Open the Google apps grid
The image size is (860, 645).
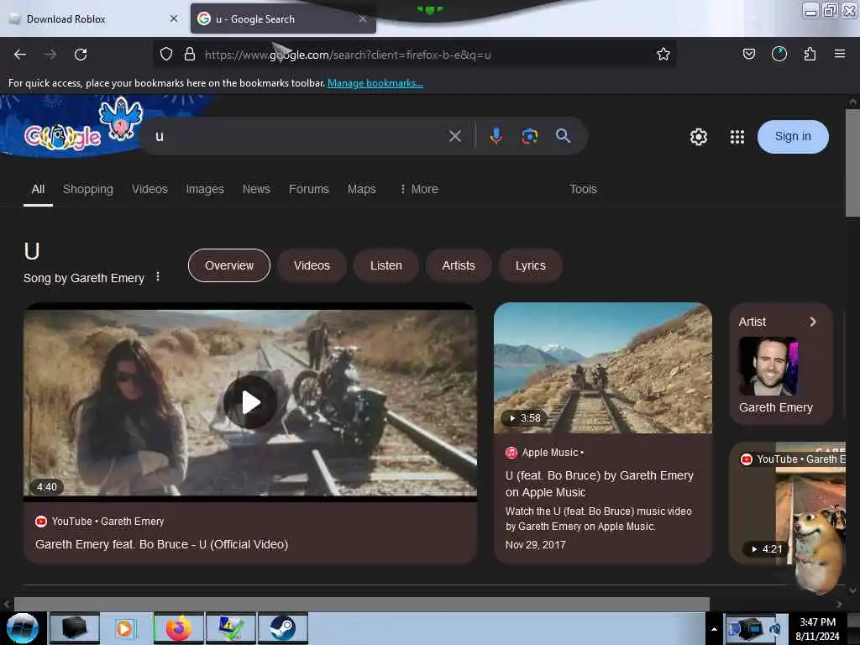pos(737,137)
